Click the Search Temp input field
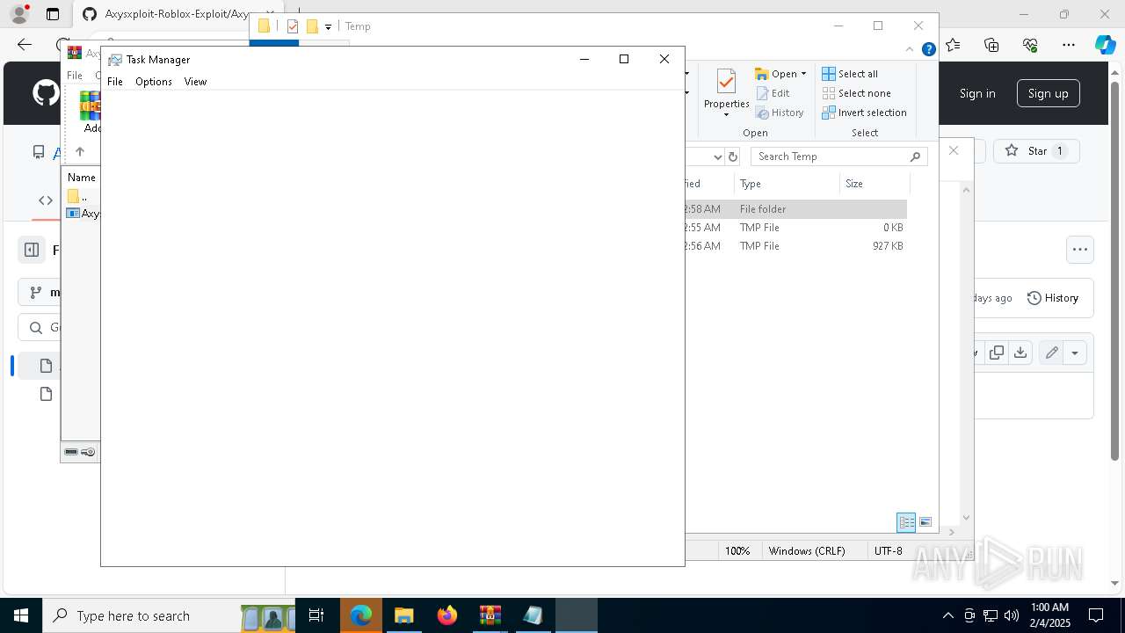1125x633 pixels. pos(831,156)
